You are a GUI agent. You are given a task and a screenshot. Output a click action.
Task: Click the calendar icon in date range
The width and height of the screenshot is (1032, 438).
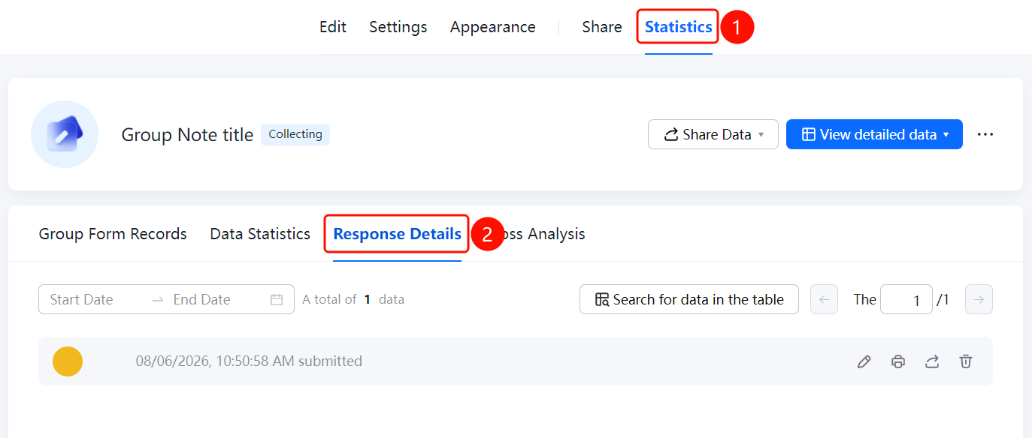(x=277, y=299)
